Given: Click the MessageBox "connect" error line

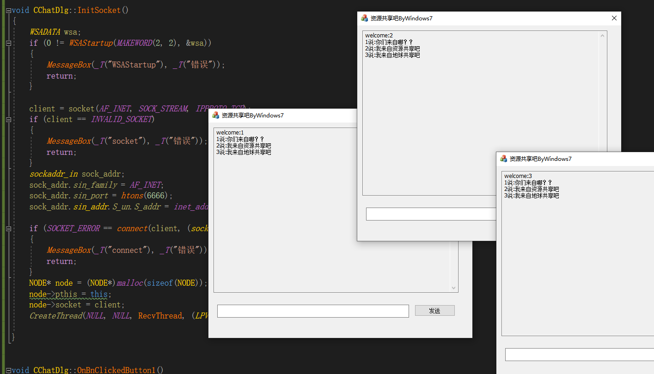Looking at the screenshot, I should [x=127, y=250].
